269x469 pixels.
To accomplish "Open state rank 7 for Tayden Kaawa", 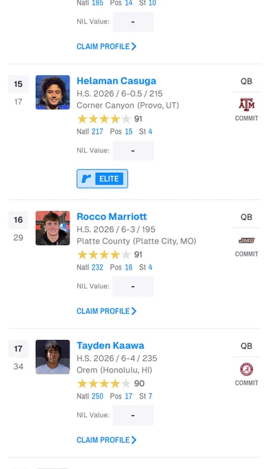I will coord(150,396).
